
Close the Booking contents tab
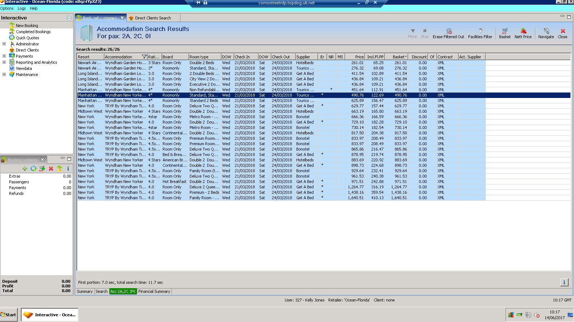[43, 160]
